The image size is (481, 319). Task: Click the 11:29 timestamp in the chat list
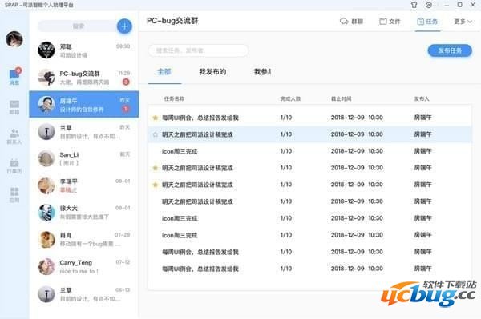point(124,73)
